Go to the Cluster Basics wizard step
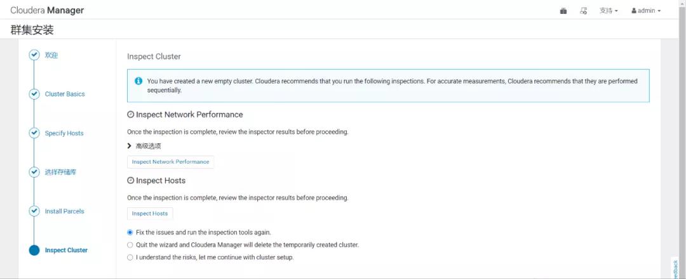This screenshot has height=279, width=686. (x=65, y=94)
